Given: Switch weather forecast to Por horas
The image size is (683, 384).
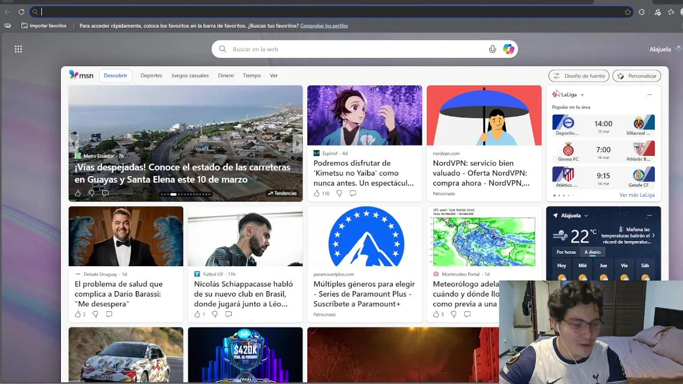Looking at the screenshot, I should [566, 252].
